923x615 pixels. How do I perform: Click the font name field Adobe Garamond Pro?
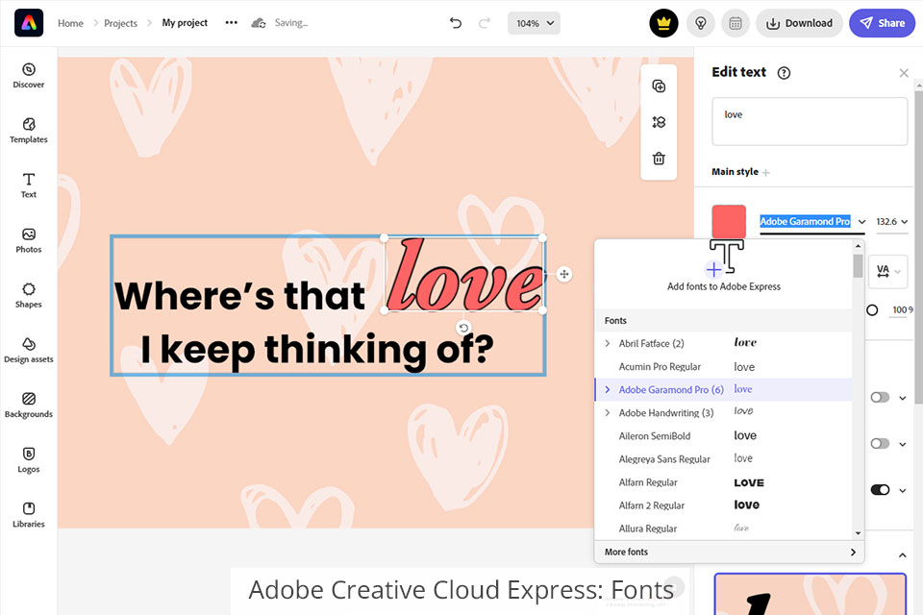805,222
